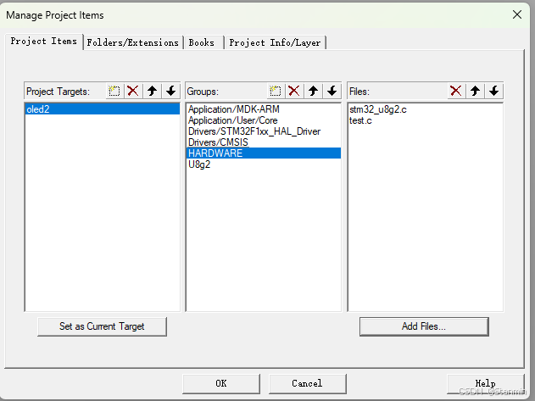The image size is (535, 401).
Task: Switch to Project Items tab
Action: pos(44,42)
